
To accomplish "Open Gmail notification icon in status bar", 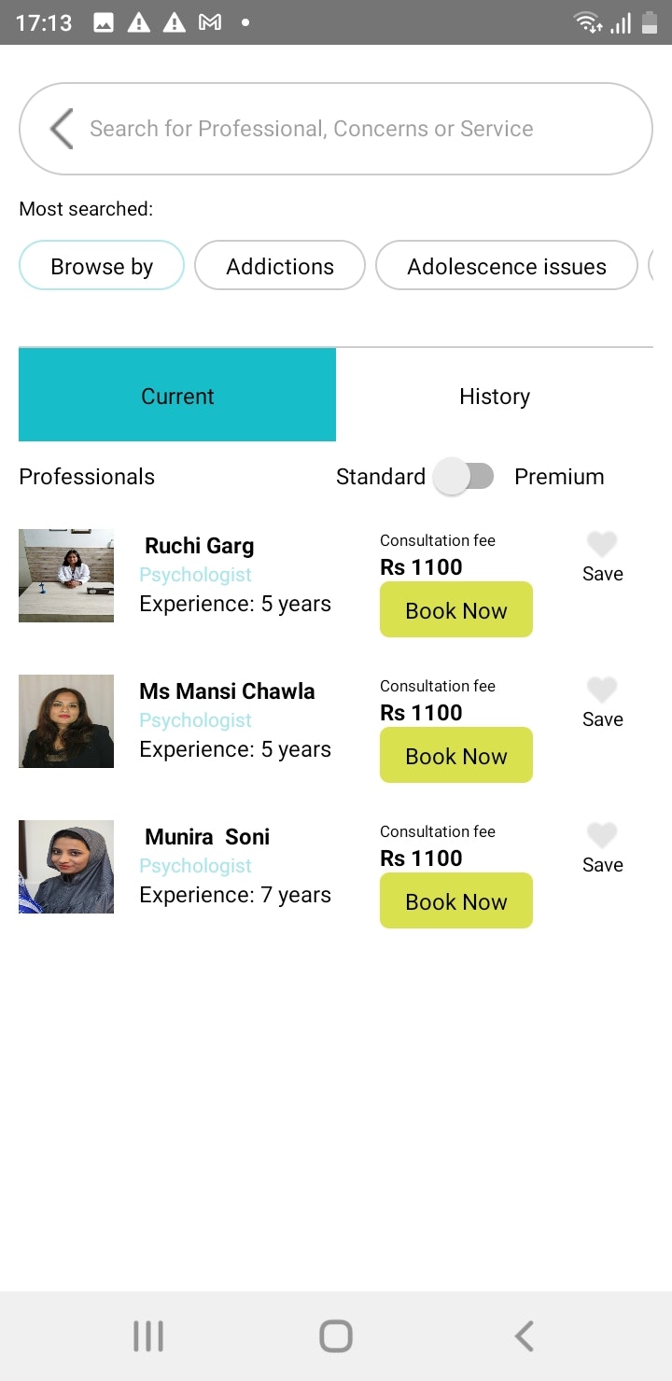I will (x=210, y=22).
